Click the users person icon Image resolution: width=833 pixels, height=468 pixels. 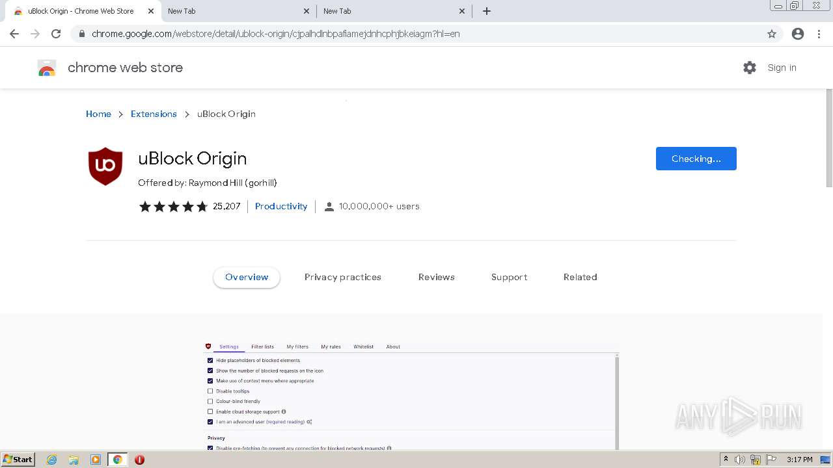(329, 207)
